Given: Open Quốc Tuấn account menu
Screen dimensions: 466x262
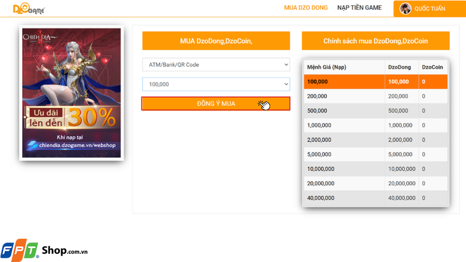Looking at the screenshot, I should click(x=430, y=9).
